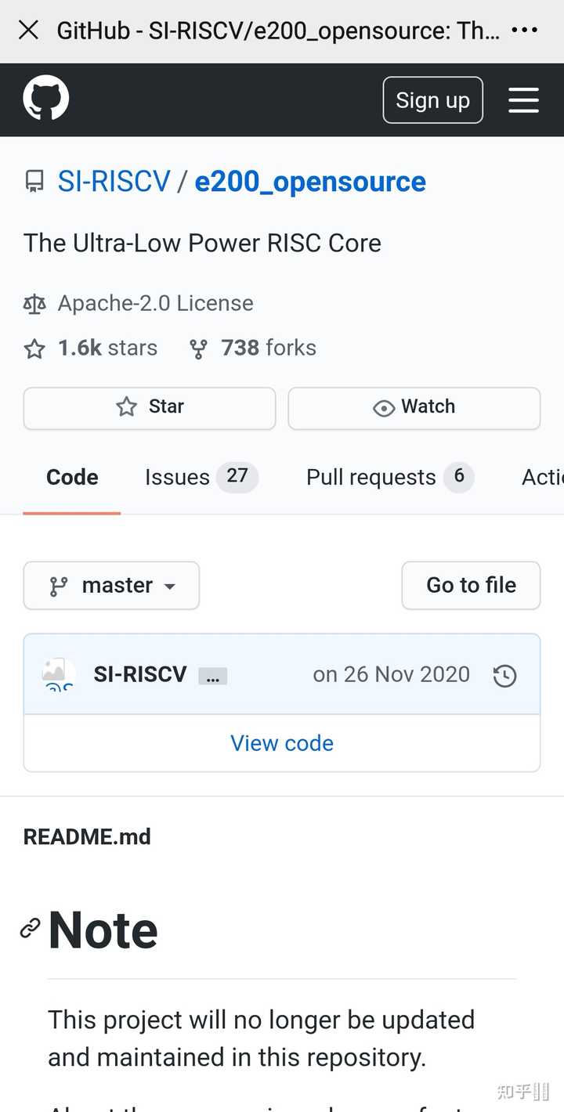Click the SI-RISCV avatar thumbnail
This screenshot has height=1112, width=564.
[53, 674]
